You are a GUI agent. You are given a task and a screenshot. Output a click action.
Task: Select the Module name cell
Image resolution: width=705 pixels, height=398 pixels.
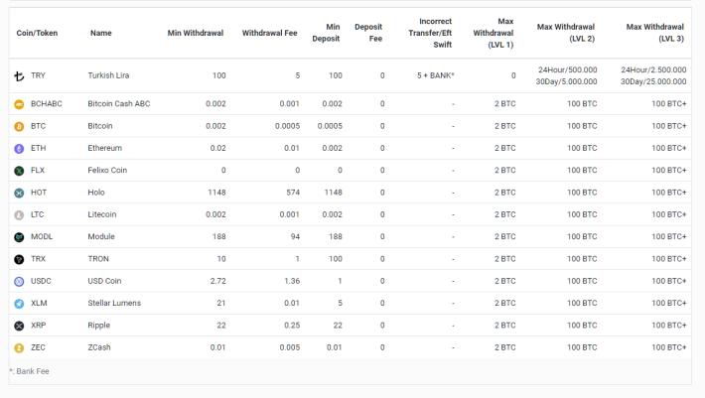(x=101, y=237)
